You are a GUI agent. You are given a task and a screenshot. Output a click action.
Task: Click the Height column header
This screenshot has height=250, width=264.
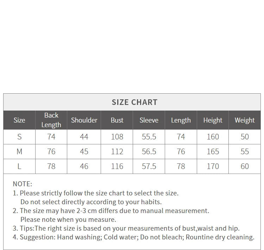pos(213,120)
